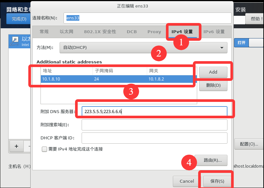
Task: Click the 帮助 button in background window
Action: (255, 19)
